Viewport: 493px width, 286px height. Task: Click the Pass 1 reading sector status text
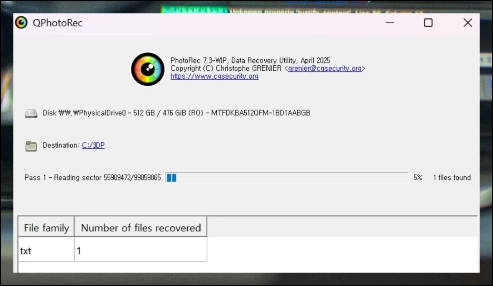tap(92, 178)
